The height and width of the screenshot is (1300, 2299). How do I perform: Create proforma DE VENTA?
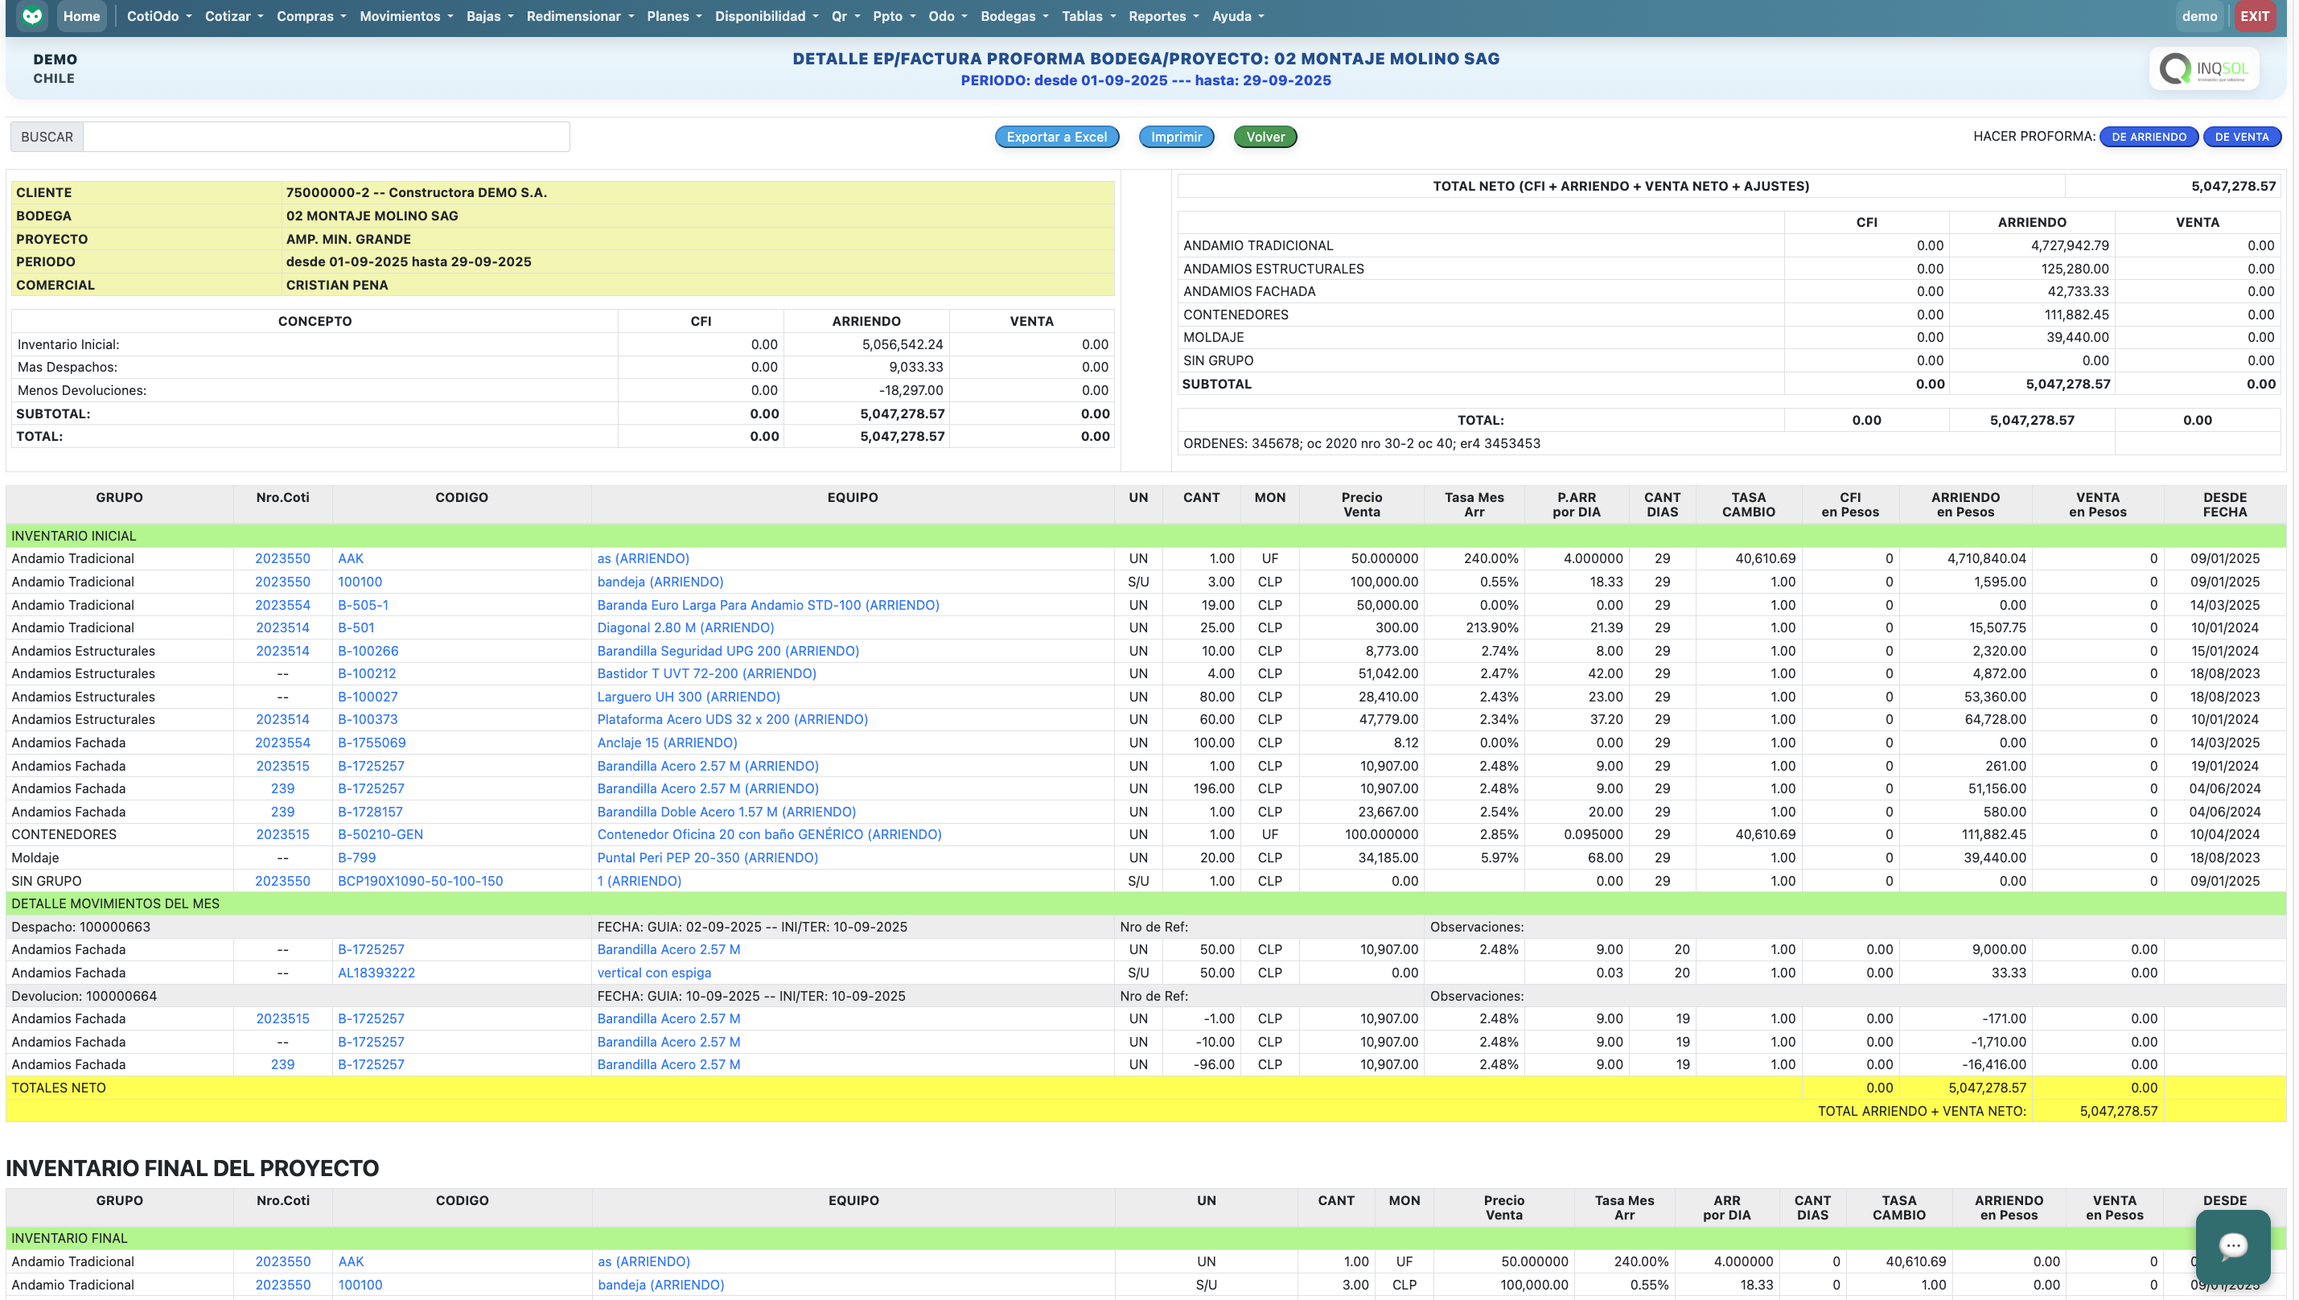(2241, 137)
